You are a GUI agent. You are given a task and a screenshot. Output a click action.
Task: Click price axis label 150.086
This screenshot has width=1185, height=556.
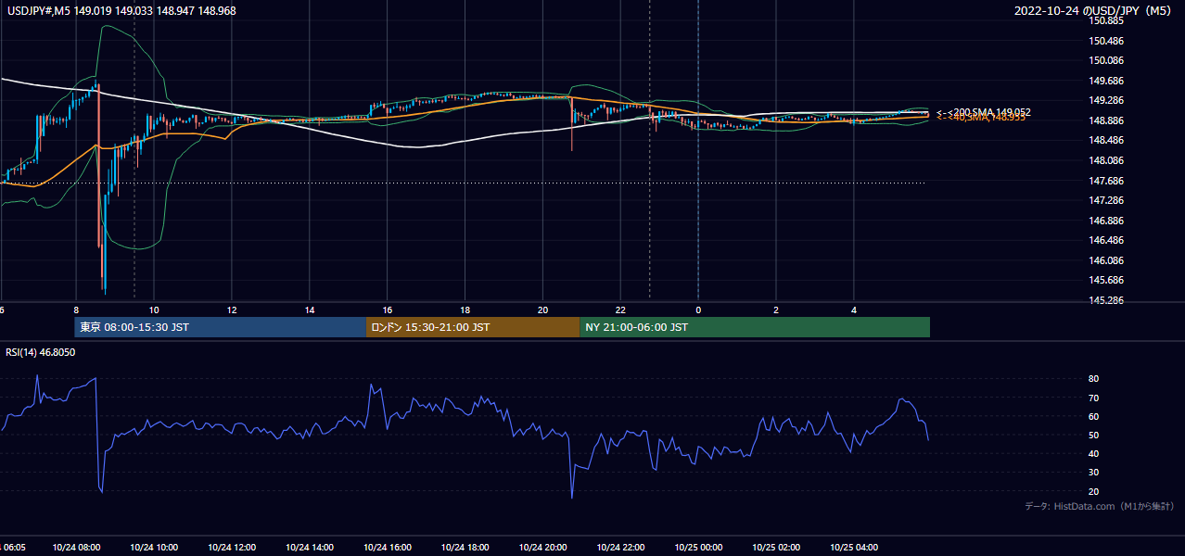1107,61
